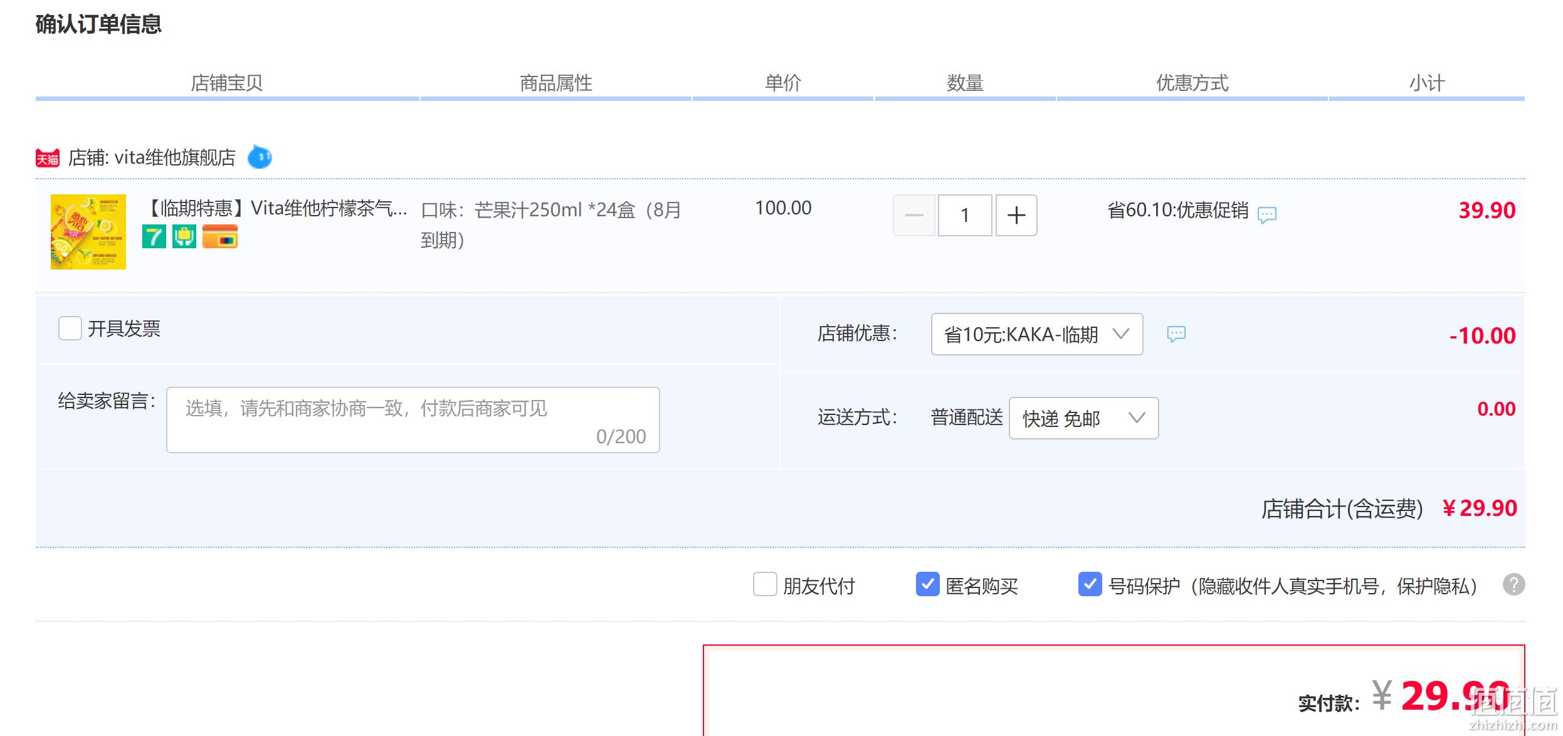1563x736 pixels.
Task: Click the 确认订单信息 heading
Action: [98, 24]
